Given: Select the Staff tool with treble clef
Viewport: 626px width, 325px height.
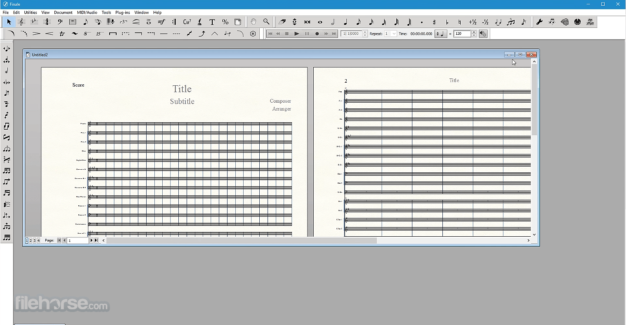Looking at the screenshot, I should pyautogui.click(x=22, y=22).
